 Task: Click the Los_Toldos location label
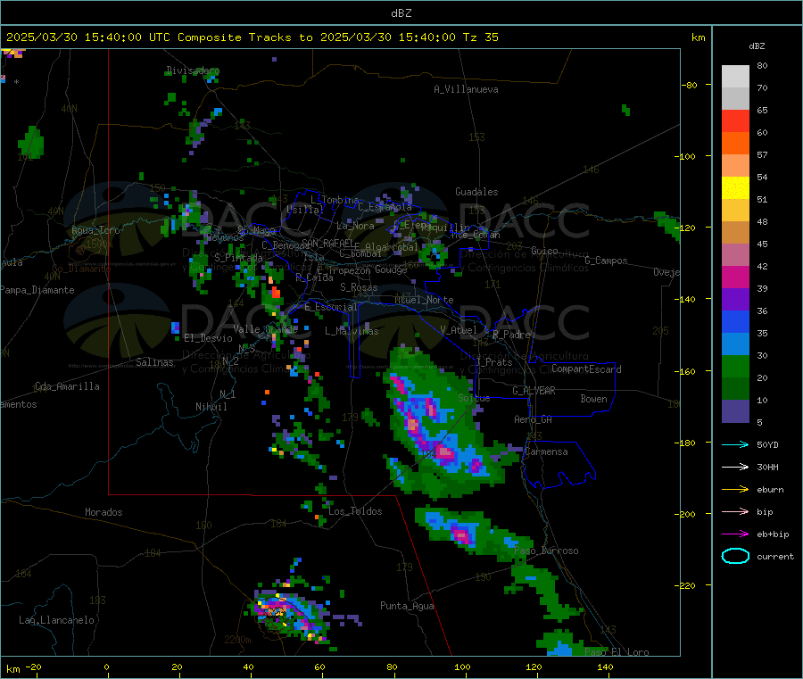355,511
